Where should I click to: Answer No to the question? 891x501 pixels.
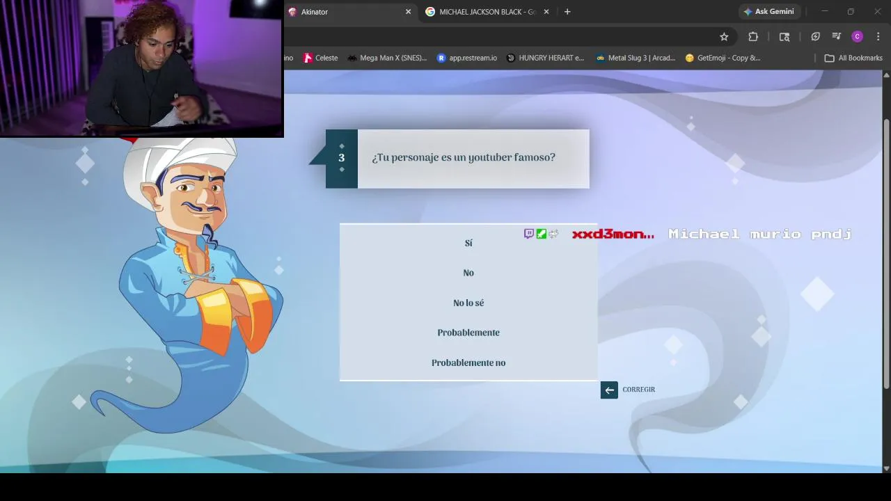[x=468, y=273]
